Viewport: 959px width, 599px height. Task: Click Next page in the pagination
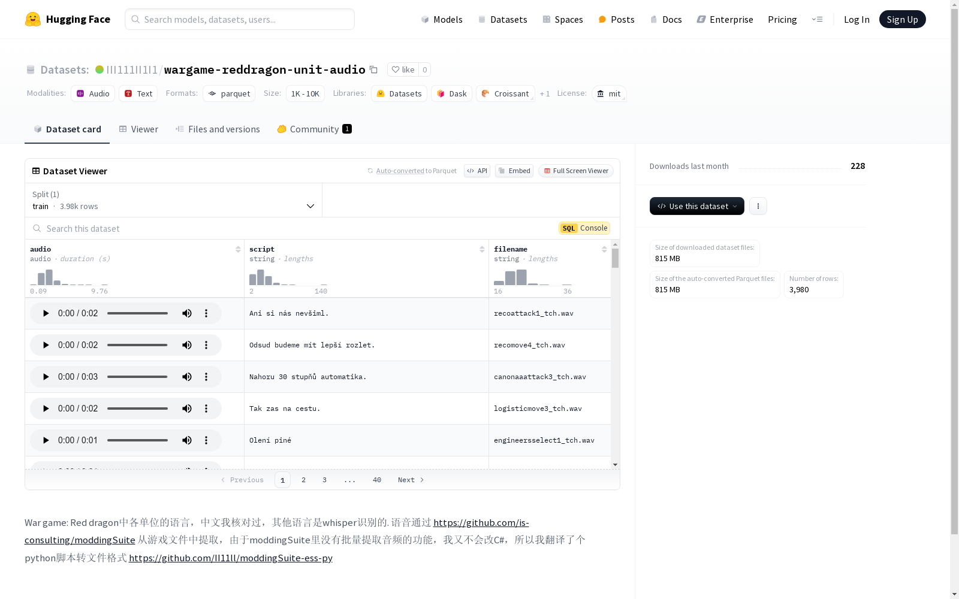[x=411, y=480]
